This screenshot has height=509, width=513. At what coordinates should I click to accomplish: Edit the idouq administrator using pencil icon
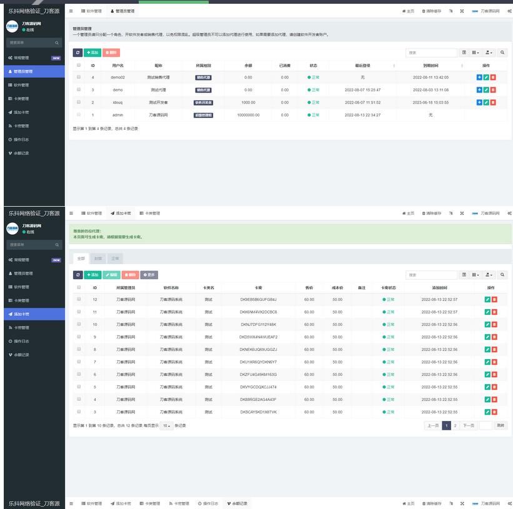click(x=487, y=102)
